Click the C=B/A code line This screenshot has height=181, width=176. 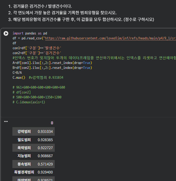pyautogui.click(x=17, y=73)
